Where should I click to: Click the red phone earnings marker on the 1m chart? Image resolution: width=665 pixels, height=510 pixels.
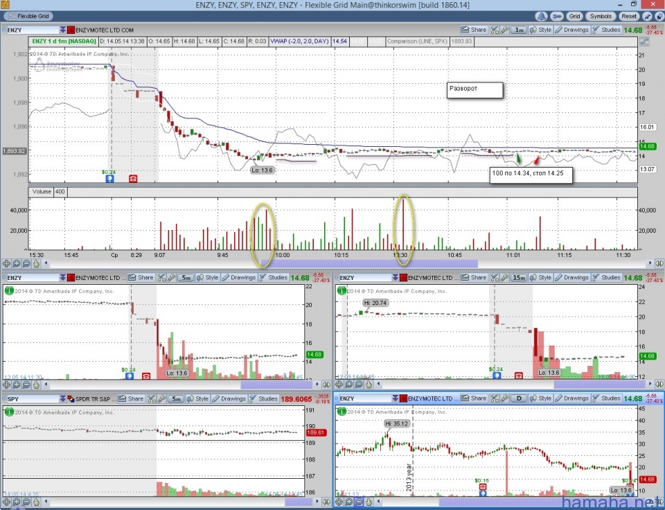tap(133, 179)
